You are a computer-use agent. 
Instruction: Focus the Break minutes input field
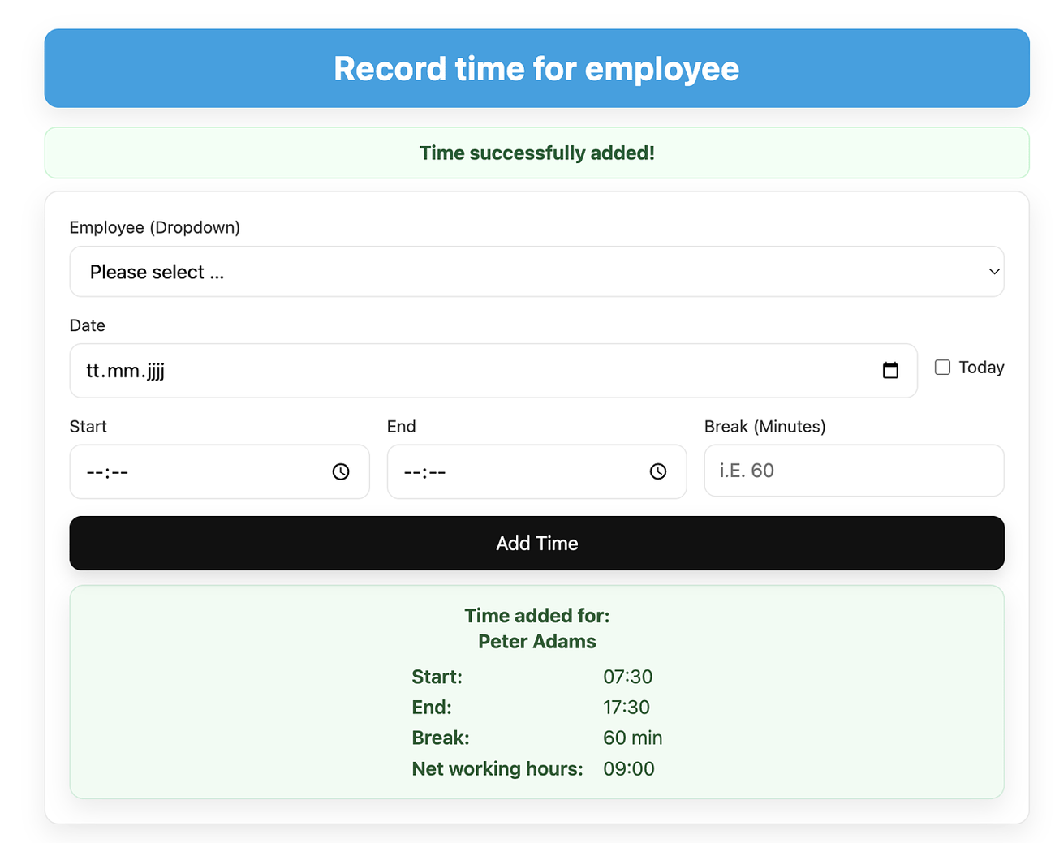[x=854, y=471]
